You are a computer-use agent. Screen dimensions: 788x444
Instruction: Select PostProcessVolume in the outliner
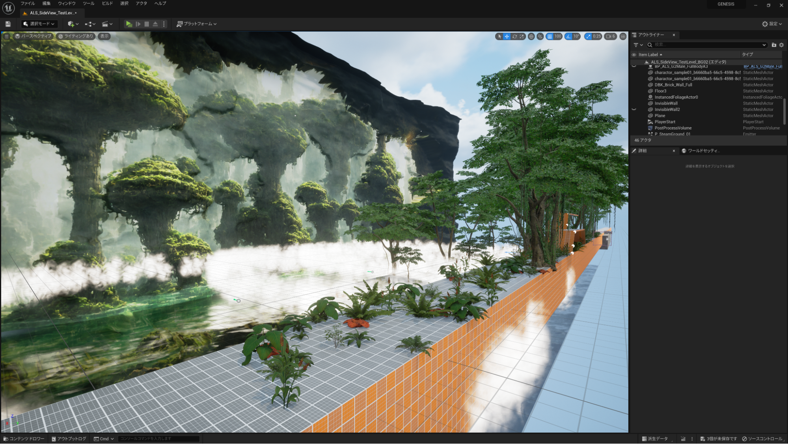pyautogui.click(x=673, y=128)
